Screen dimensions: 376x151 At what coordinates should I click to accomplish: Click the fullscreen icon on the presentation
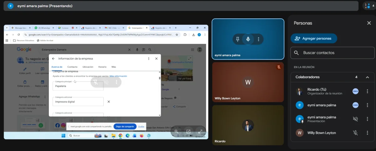click(x=201, y=131)
